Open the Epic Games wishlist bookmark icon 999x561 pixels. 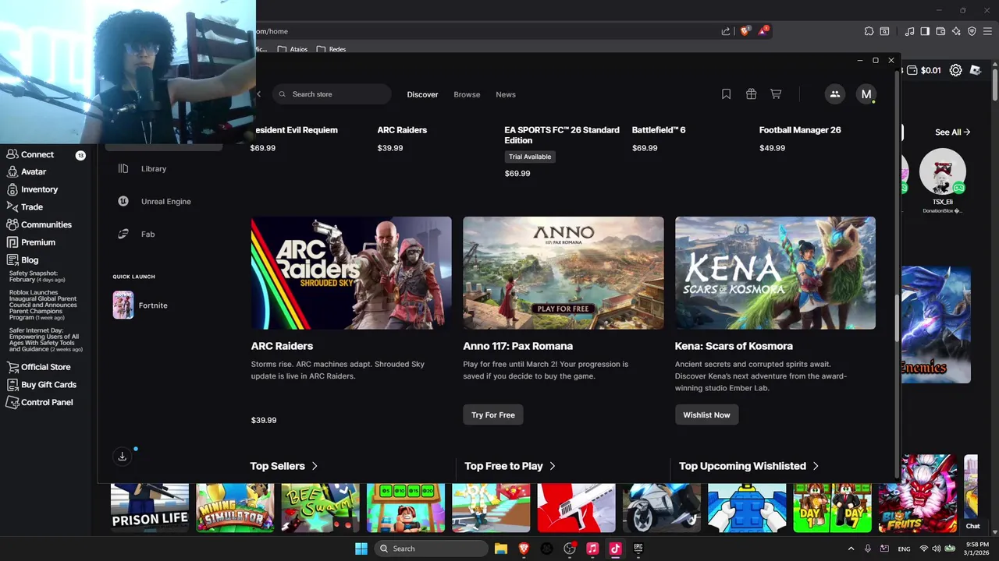point(726,94)
